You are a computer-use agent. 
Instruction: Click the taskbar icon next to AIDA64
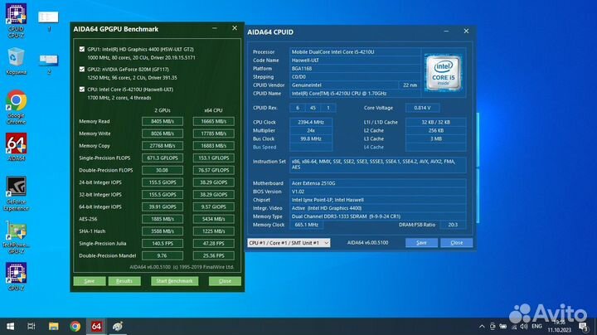coord(118,326)
